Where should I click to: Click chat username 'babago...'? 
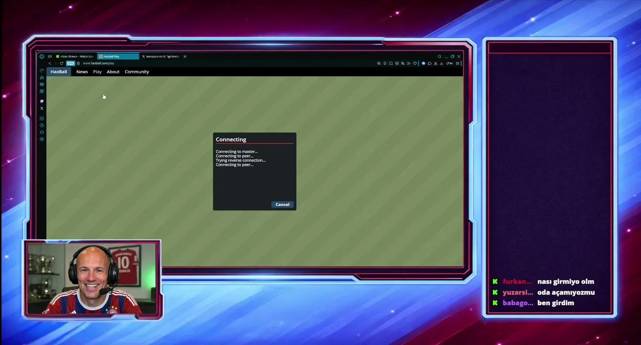518,303
